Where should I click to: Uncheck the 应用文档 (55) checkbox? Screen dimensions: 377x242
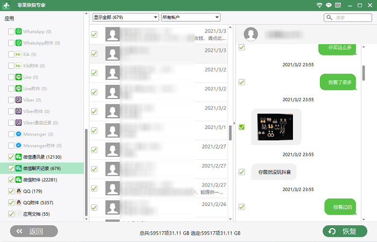pos(11,214)
